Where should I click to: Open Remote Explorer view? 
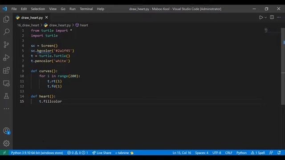tap(6, 83)
